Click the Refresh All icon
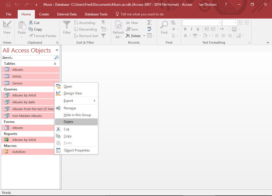 pyautogui.click(x=119, y=25)
